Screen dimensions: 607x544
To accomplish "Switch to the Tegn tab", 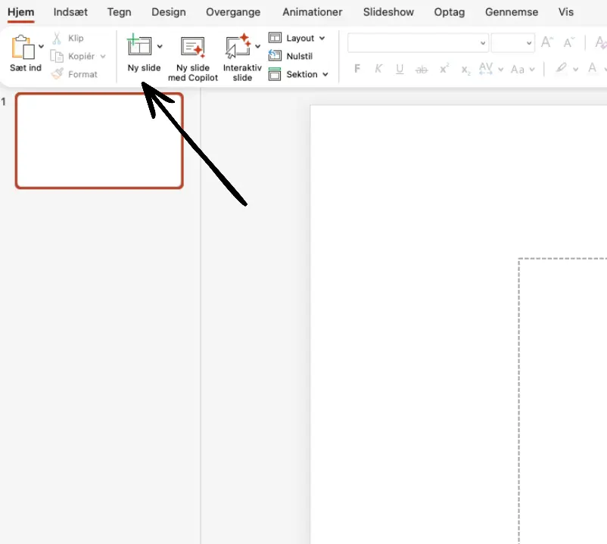I will 120,12.
